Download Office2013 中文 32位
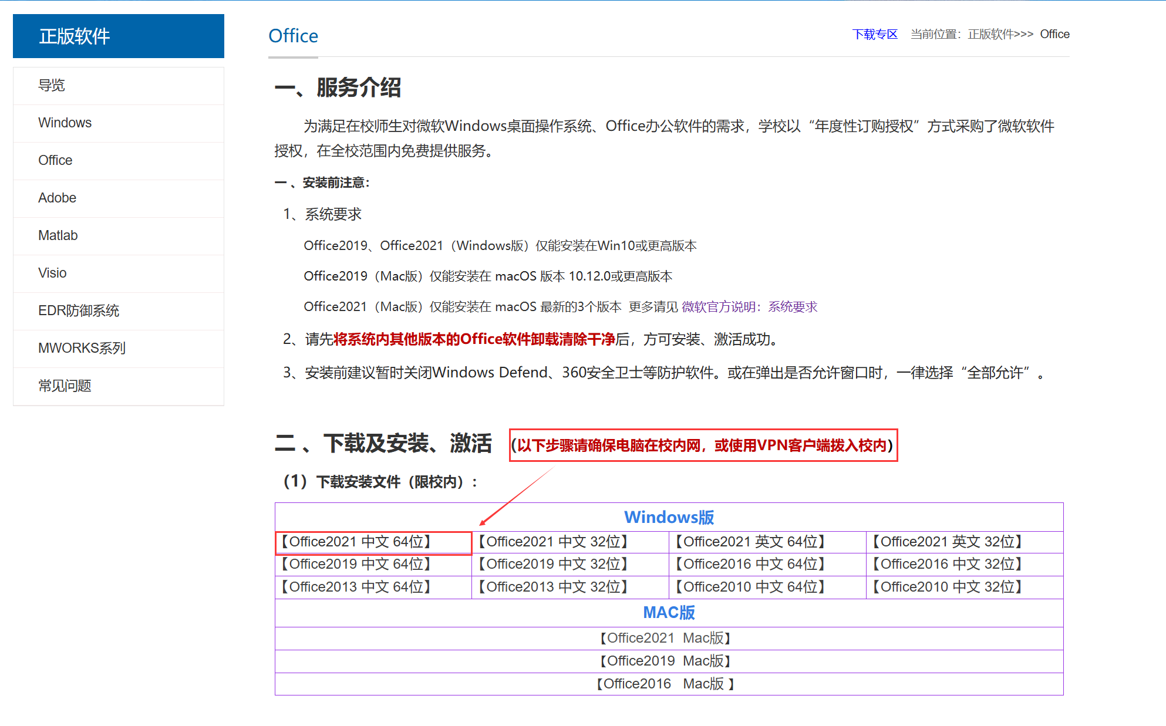 point(553,587)
